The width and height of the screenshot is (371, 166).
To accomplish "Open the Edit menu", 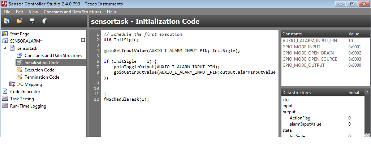I will [x=20, y=12].
